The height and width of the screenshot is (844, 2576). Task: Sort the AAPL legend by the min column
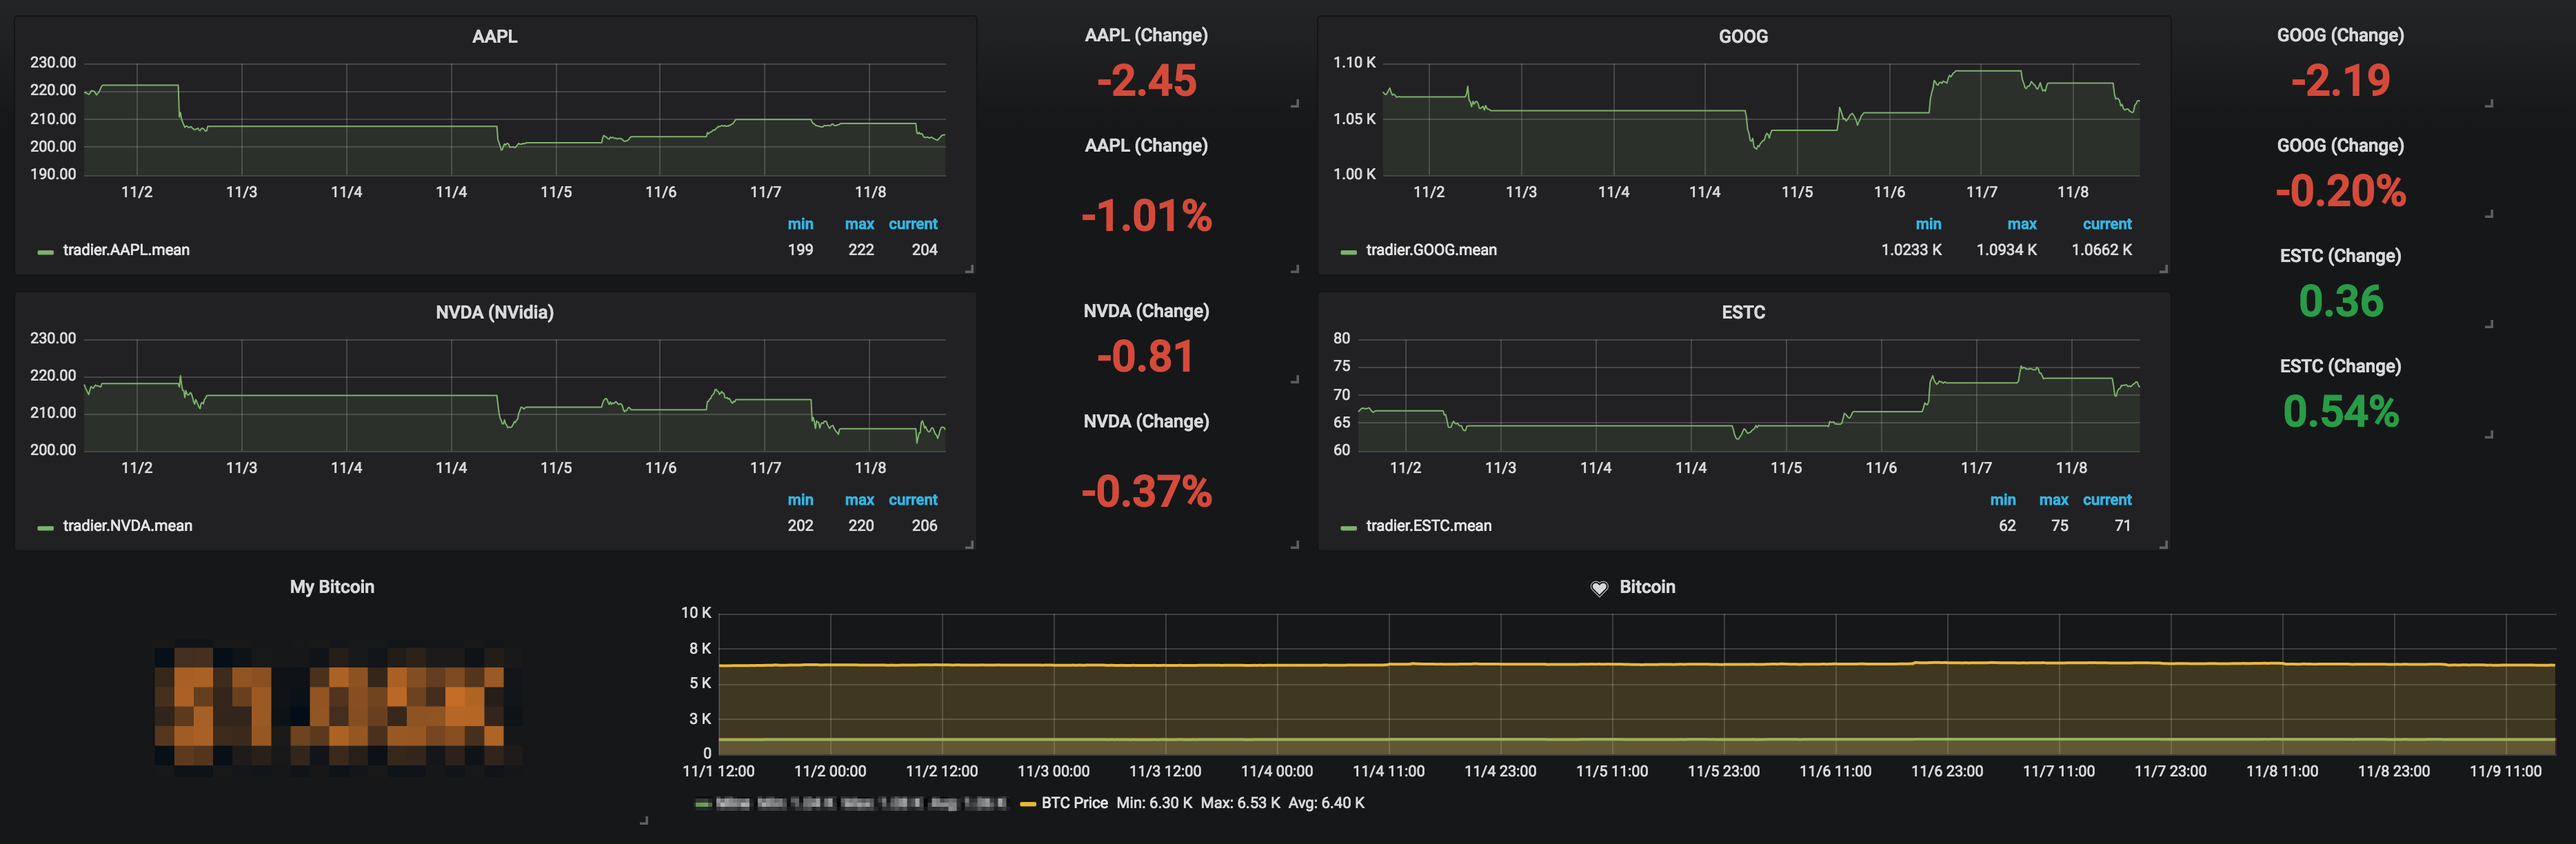coord(800,224)
